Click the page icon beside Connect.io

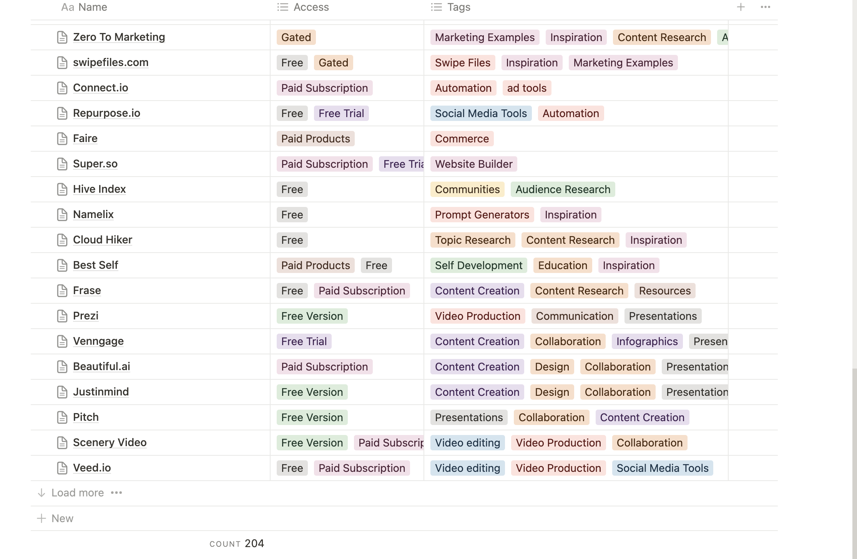click(x=62, y=88)
